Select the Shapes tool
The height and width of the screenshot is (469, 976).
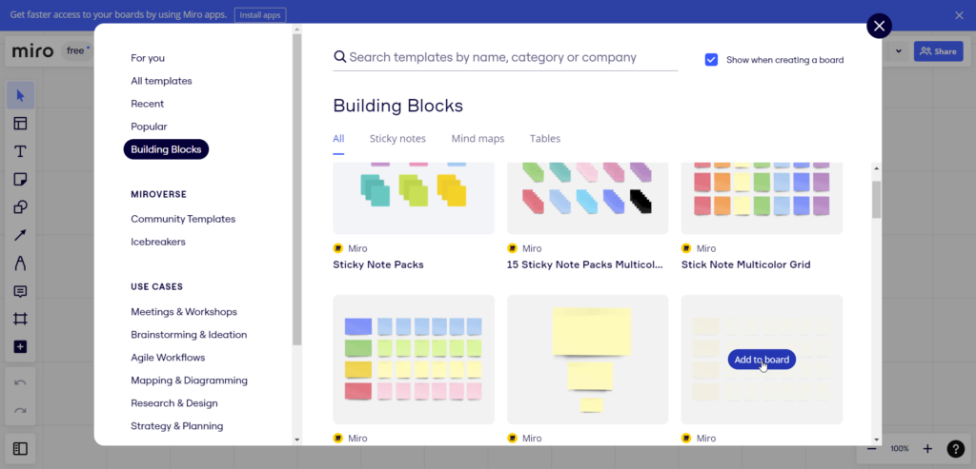click(21, 206)
